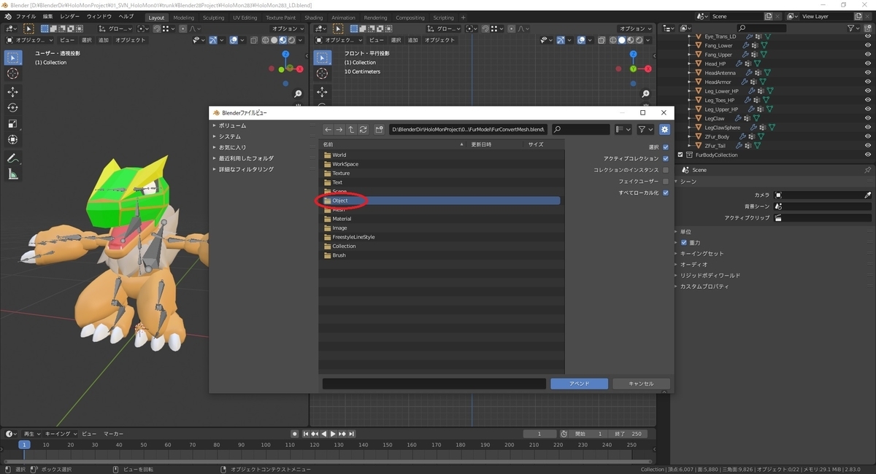Select the Move tool in left viewport
The height and width of the screenshot is (474, 876).
[12, 91]
